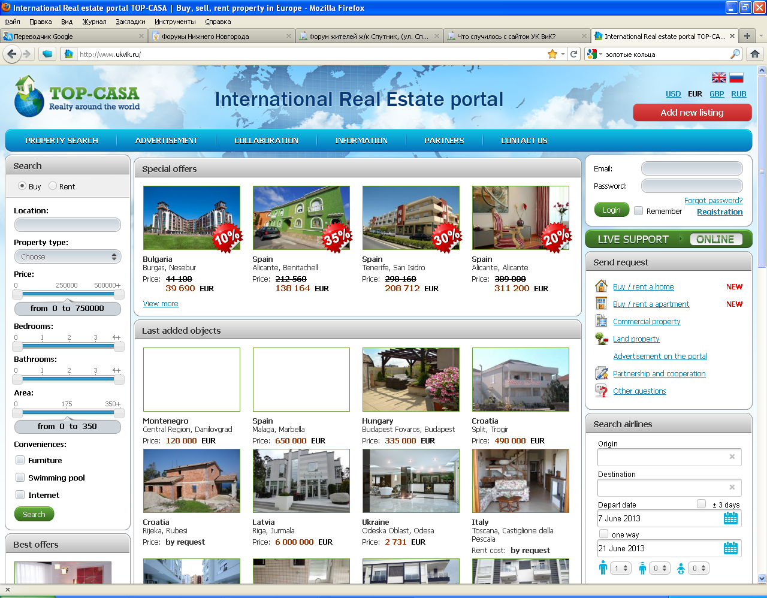Open the search engine selector dropdown

point(594,54)
